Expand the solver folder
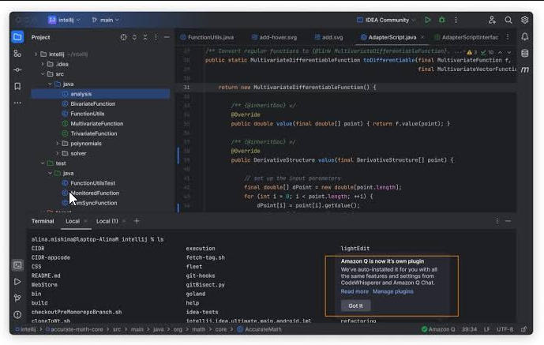 pyautogui.click(x=58, y=153)
